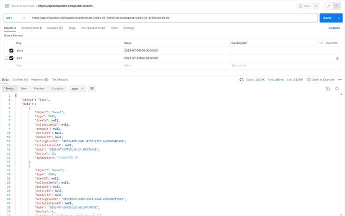Screen dimensions: 345x216
Task: Click the Status 200 OK text
Action: pos(255,80)
